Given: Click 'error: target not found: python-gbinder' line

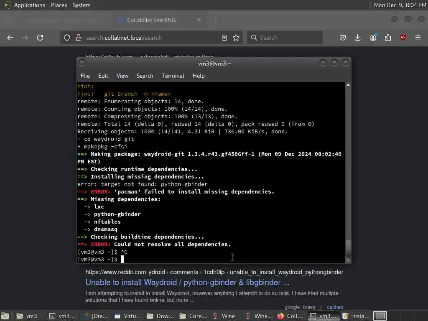Looking at the screenshot, I should pos(143,184).
